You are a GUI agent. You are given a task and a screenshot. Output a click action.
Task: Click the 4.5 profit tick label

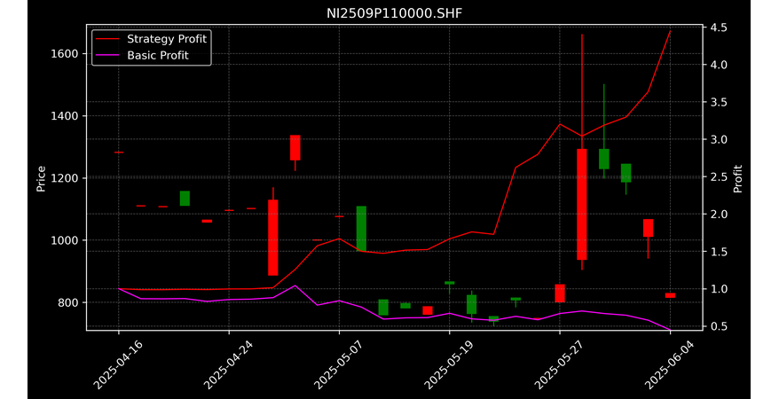pos(719,27)
